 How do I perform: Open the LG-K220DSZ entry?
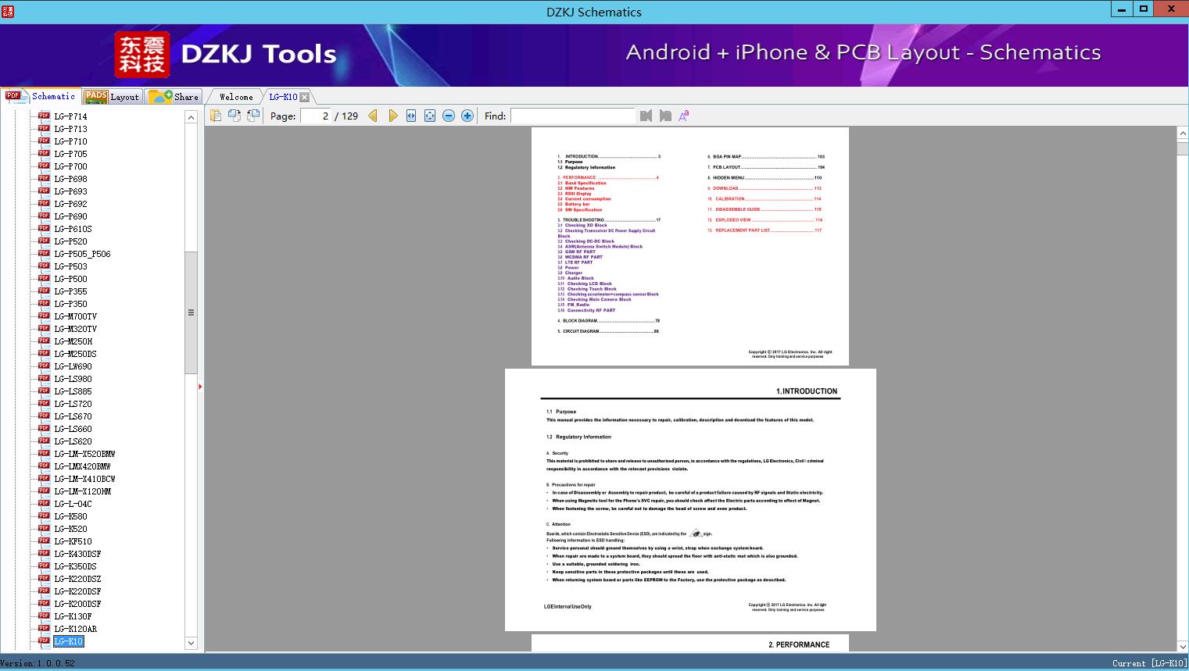77,579
